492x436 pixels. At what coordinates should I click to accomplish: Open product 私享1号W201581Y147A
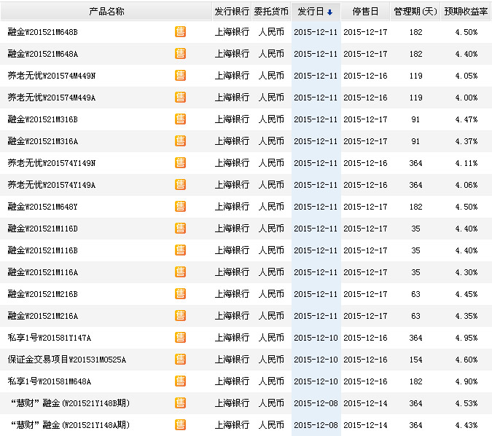click(x=50, y=338)
